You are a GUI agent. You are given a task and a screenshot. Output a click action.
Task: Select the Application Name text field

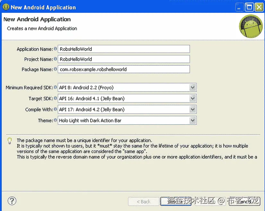[124, 49]
